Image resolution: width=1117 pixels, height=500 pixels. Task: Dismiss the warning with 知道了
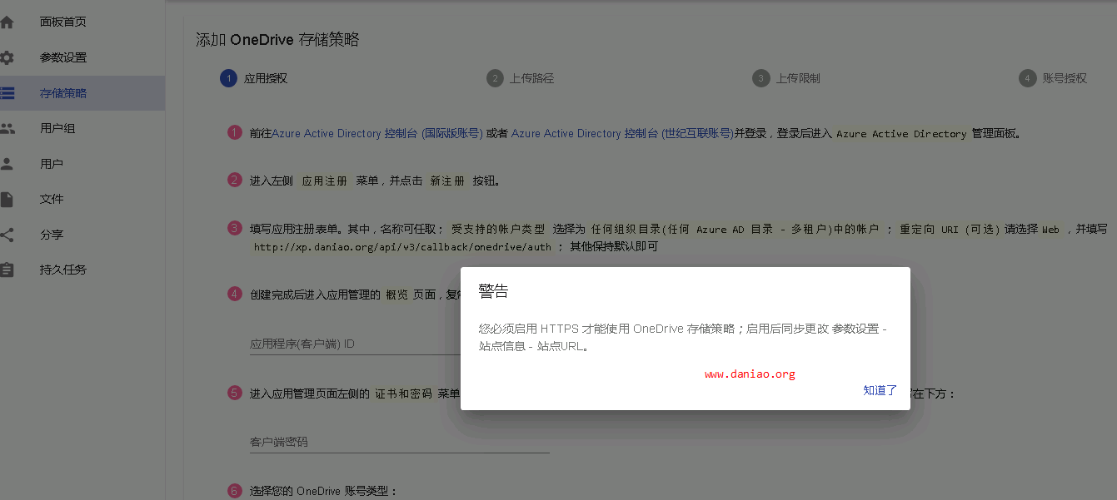880,390
